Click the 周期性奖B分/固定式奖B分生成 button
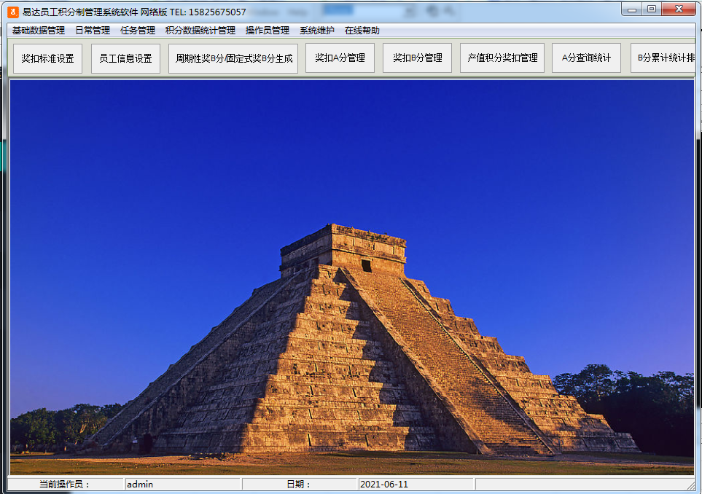 [x=233, y=58]
